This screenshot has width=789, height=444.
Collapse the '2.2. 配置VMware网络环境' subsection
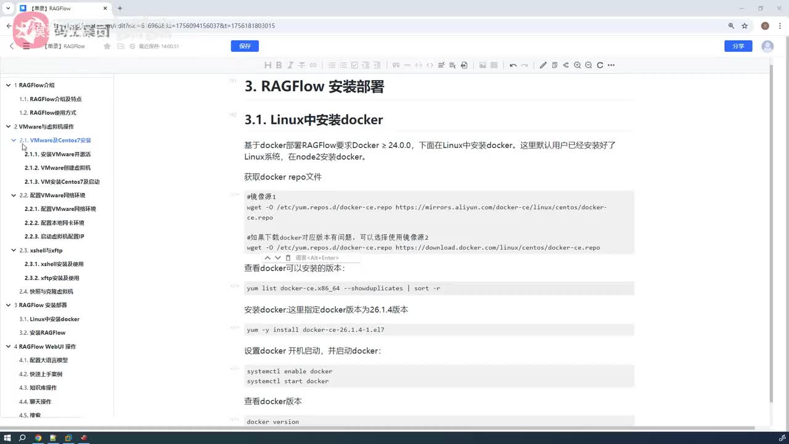(14, 195)
